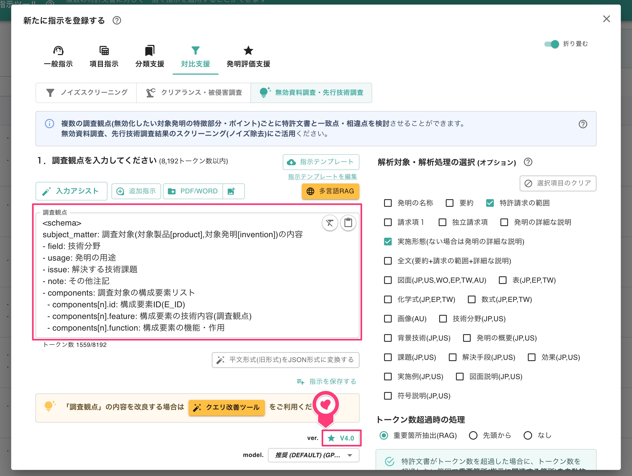This screenshot has width=632, height=476.
Task: Switch to the 一般指示 tab
Action: pos(58,57)
